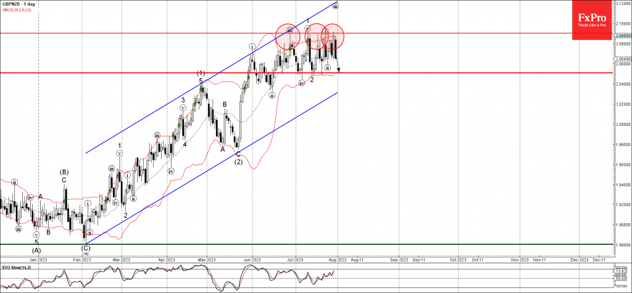Click the middle red circle marker

coord(316,36)
